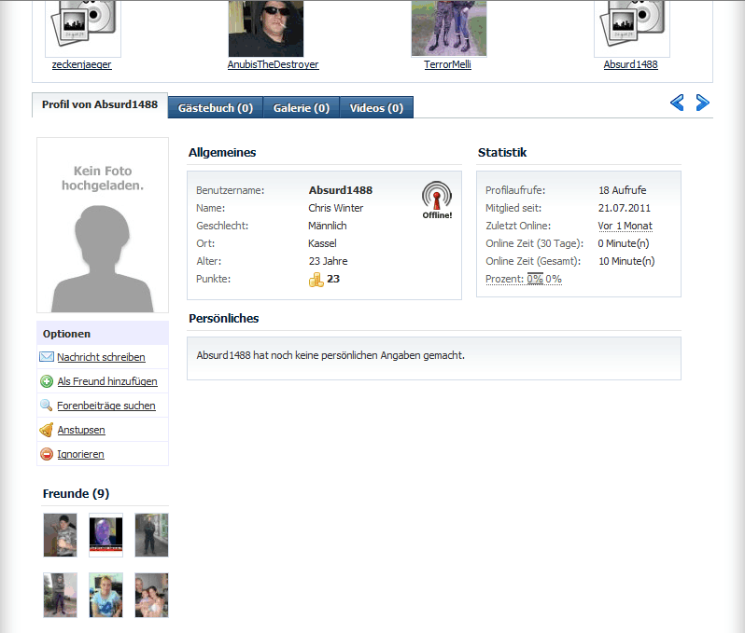Visit the AnubisTheDestroyer profile link
The image size is (745, 633).
[273, 64]
